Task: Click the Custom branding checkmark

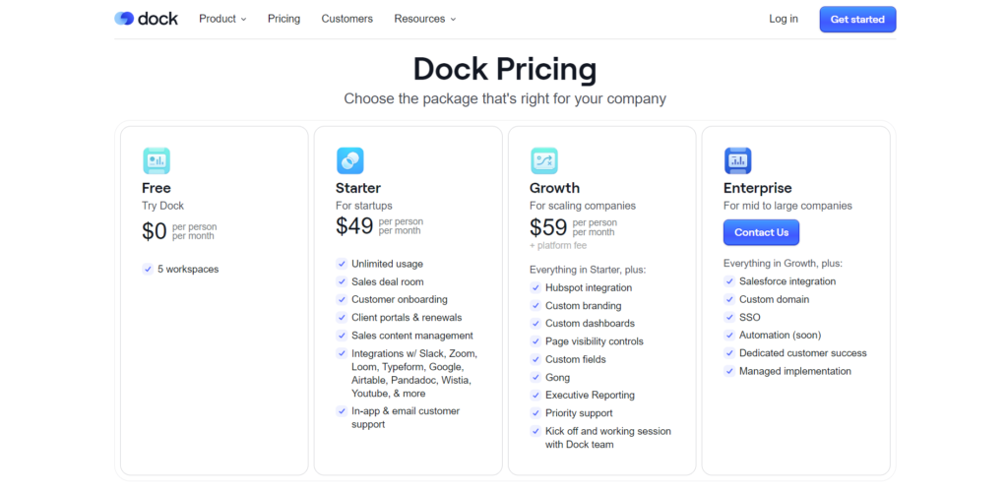Action: point(535,306)
